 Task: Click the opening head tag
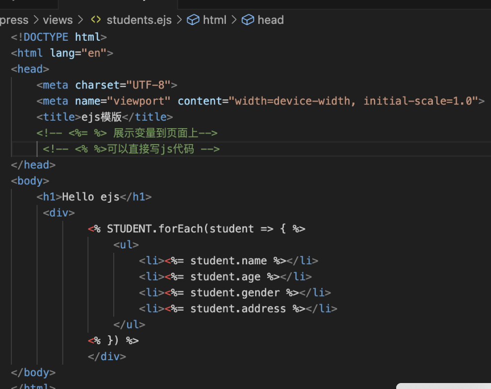click(x=30, y=69)
